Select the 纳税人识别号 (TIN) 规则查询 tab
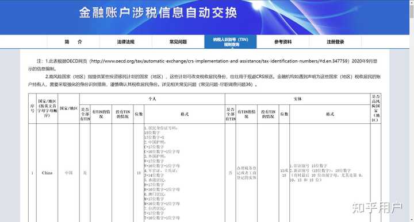This screenshot has width=414, height=222. click(231, 42)
